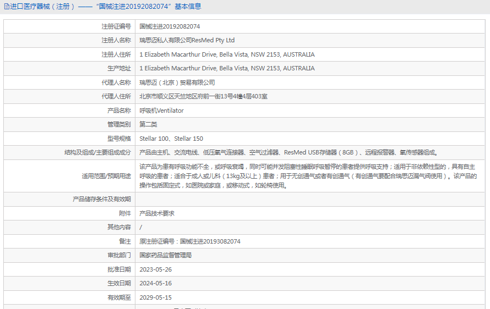Click the intended use paragraph in 适用范围 row
The image size is (490, 309).
(x=308, y=176)
